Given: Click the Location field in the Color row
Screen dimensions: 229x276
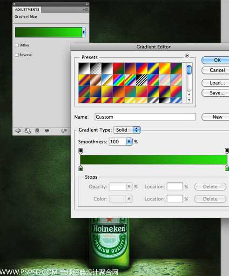Looking at the screenshot, I should [x=175, y=199].
